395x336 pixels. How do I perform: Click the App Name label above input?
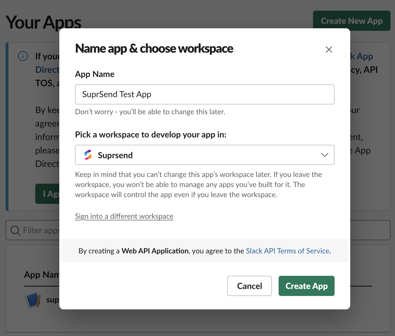pos(95,74)
